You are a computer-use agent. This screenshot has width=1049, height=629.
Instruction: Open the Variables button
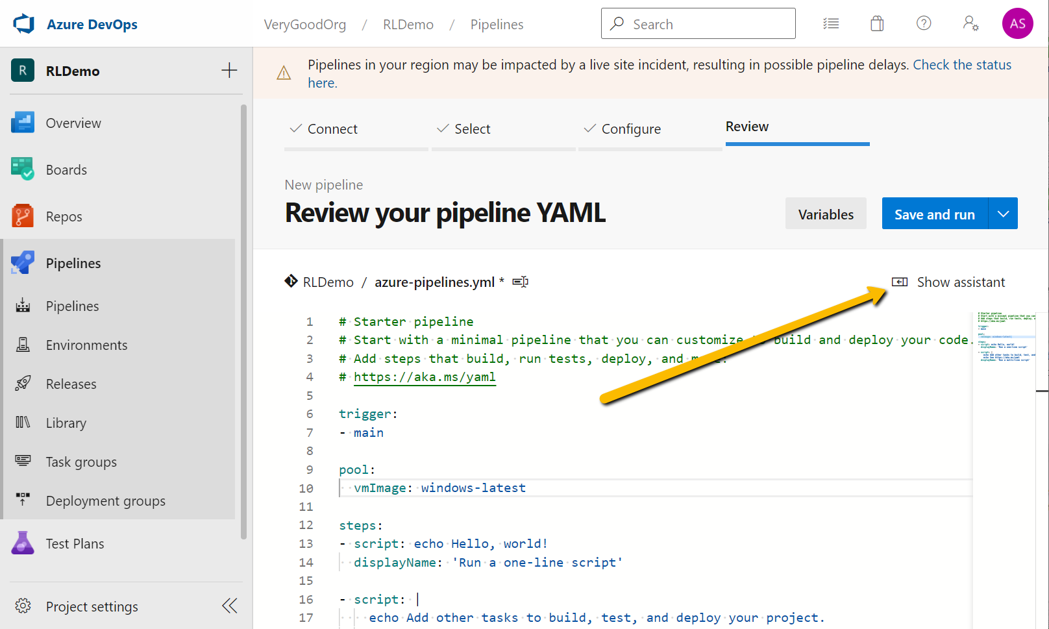pos(826,214)
